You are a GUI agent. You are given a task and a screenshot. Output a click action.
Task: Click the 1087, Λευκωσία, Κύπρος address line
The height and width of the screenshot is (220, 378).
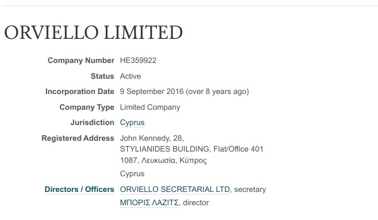[163, 160]
